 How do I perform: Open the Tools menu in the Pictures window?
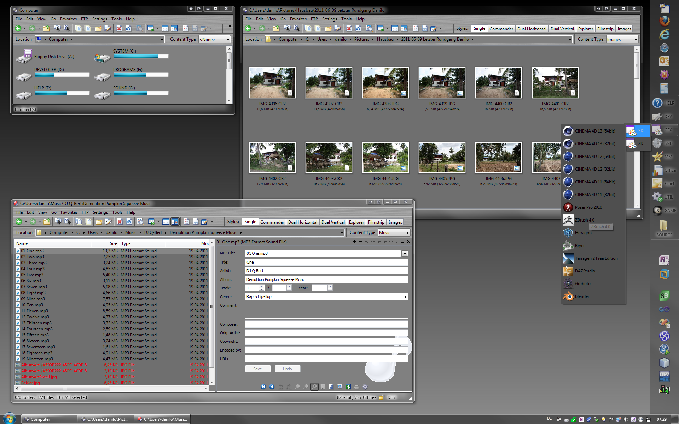346,19
